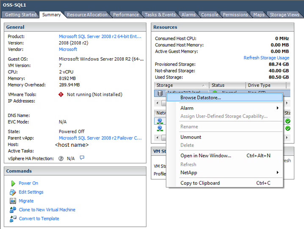The height and width of the screenshot is (229, 304).
Task: Open the Resource Allocation tab
Action: (x=87, y=14)
